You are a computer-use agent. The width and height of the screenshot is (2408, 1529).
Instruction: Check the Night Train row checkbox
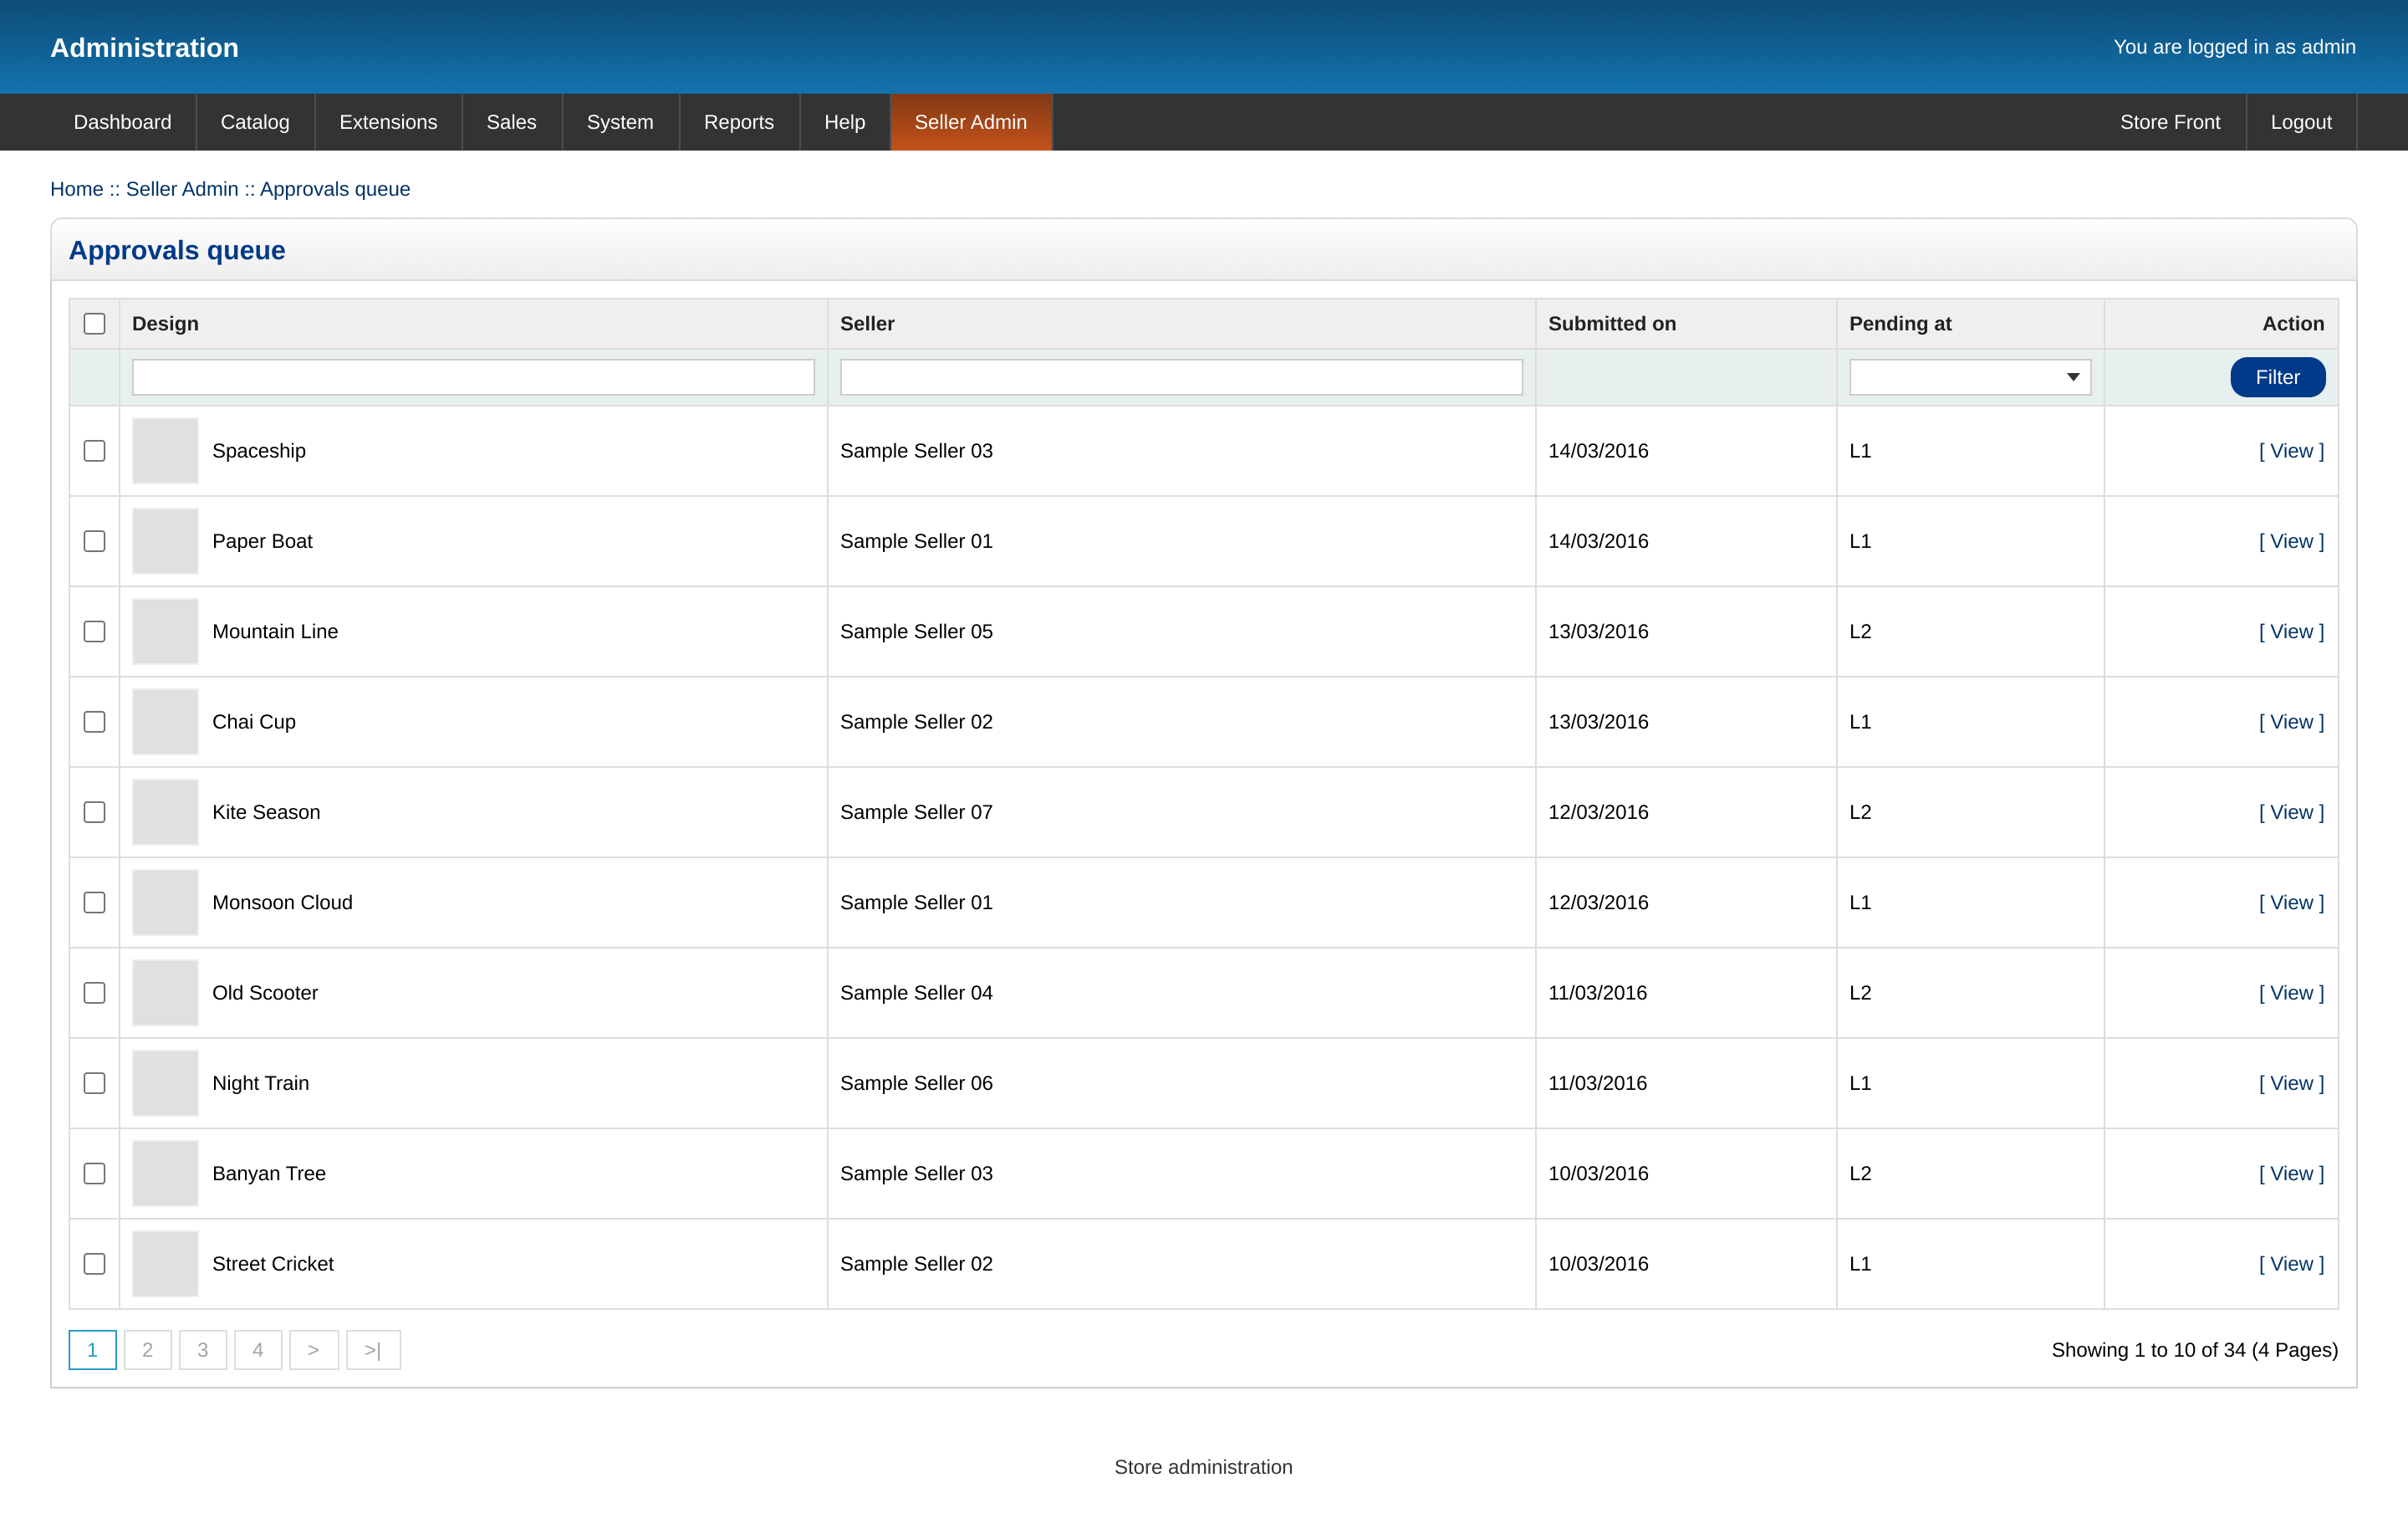[94, 1084]
